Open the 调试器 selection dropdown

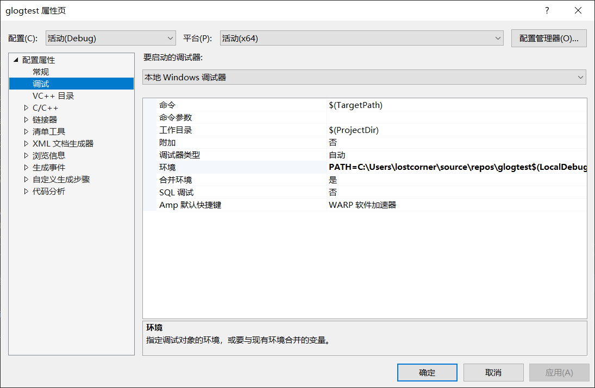click(x=363, y=77)
